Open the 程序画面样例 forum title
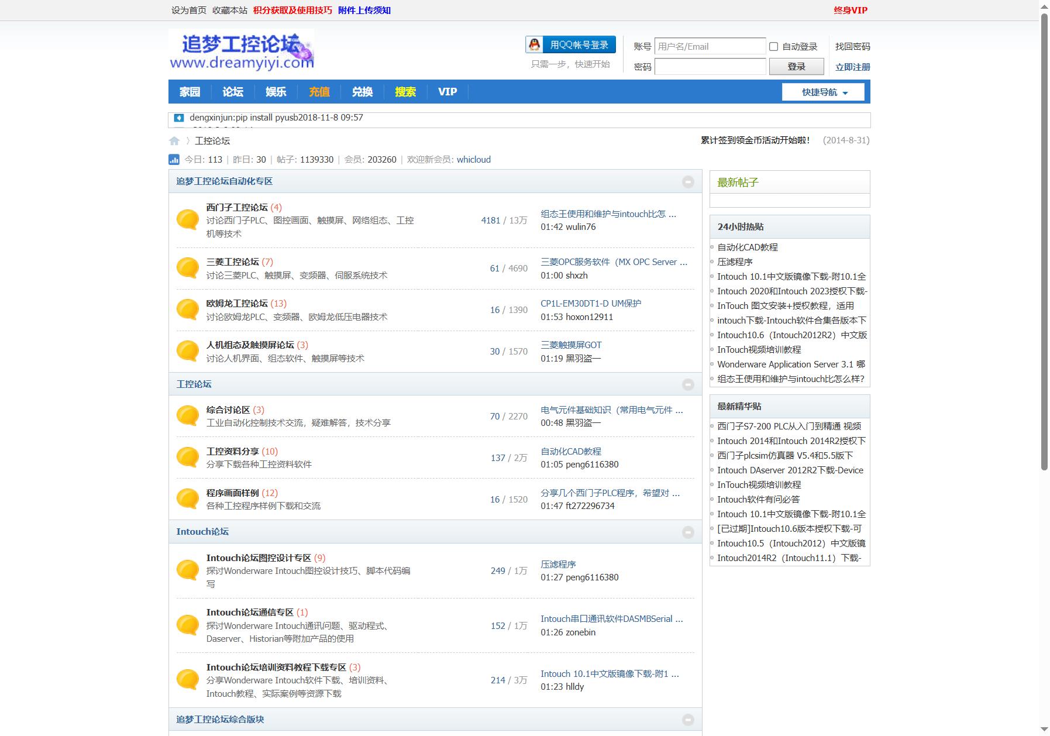The width and height of the screenshot is (1050, 736). [233, 493]
